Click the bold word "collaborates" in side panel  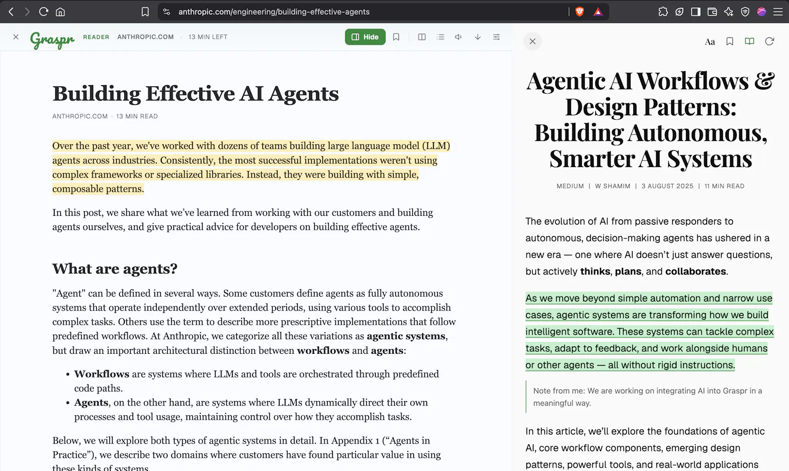[695, 271]
